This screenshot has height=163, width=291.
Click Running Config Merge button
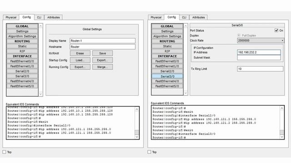coord(102,67)
